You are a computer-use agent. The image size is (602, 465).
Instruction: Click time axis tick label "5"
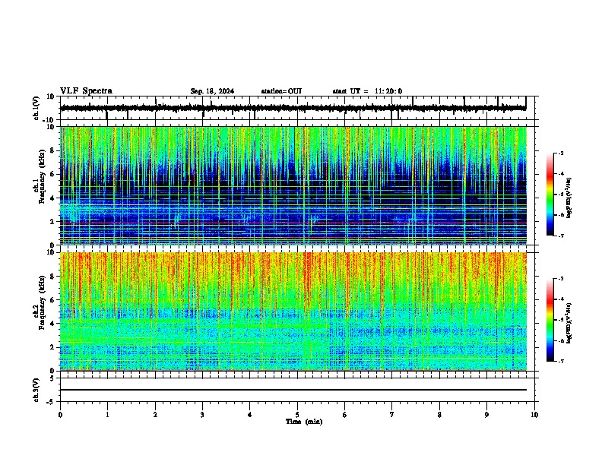coord(297,415)
